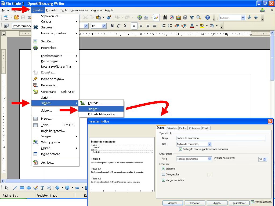Justify the text alignment
275x206 pixels.
click(x=154, y=26)
